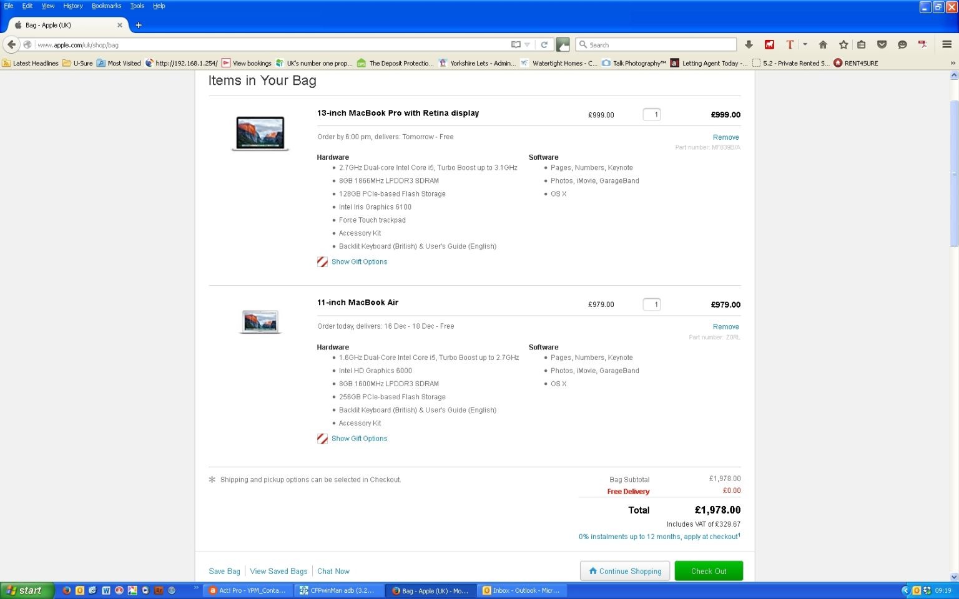Open the Tools menu
Viewport: 959px width, 599px height.
click(x=137, y=6)
